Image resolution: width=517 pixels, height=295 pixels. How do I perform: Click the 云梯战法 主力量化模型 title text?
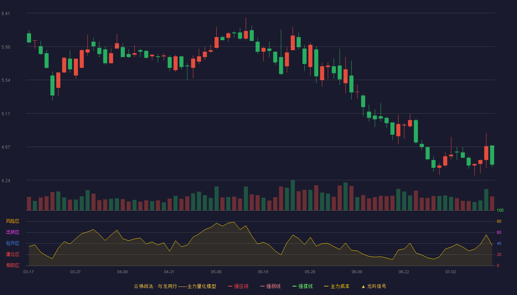pyautogui.click(x=175, y=286)
